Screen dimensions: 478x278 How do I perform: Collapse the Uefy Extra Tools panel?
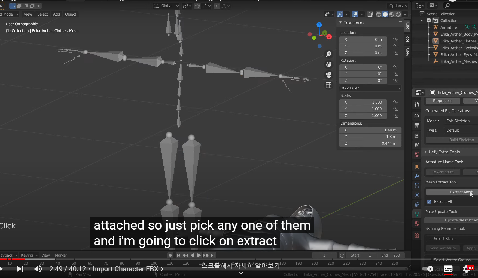click(426, 152)
